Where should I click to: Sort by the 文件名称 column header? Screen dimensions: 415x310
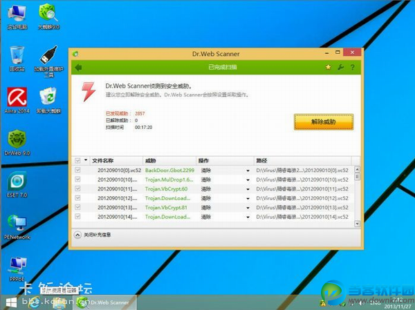coord(116,160)
